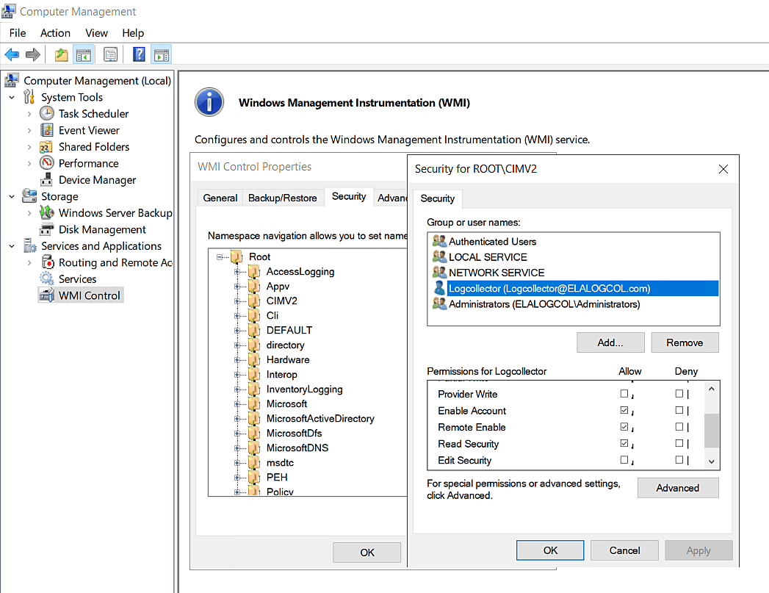Viewport: 769px width, 593px height.
Task: Click permissions list scroll down arrow
Action: 712,461
